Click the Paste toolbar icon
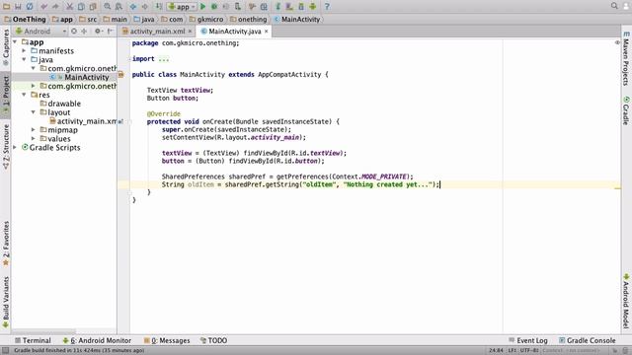Image resolution: width=632 pixels, height=355 pixels. (x=93, y=7)
